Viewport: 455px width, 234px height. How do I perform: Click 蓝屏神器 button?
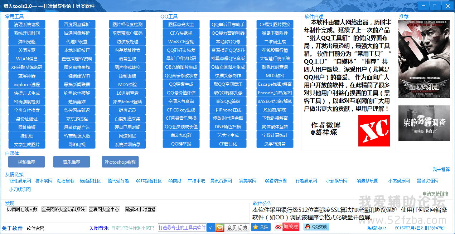coord(27,76)
